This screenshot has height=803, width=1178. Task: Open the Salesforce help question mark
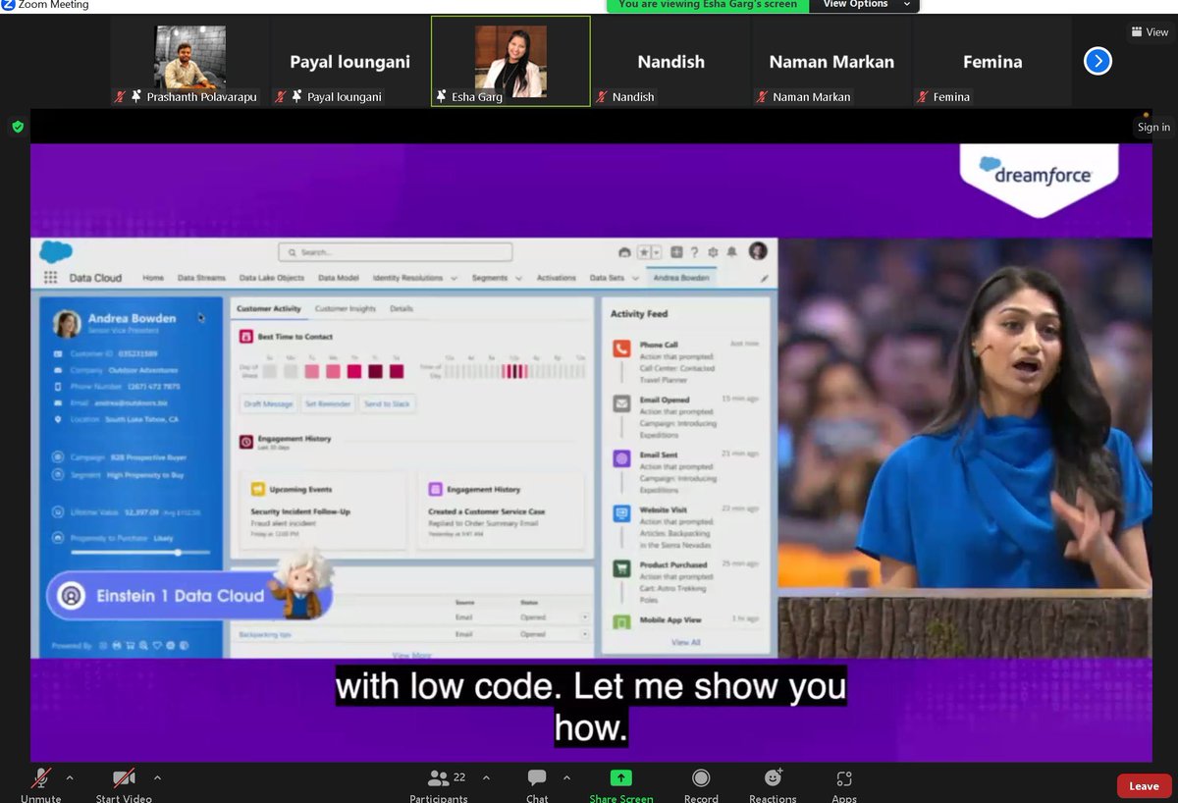click(x=694, y=252)
